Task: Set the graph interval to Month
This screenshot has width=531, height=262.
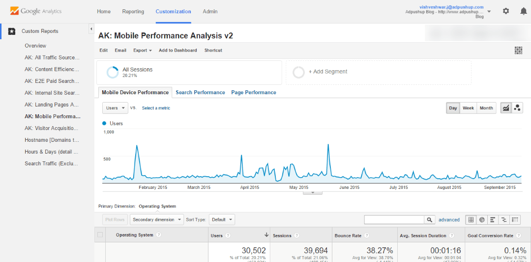Action: [x=486, y=108]
